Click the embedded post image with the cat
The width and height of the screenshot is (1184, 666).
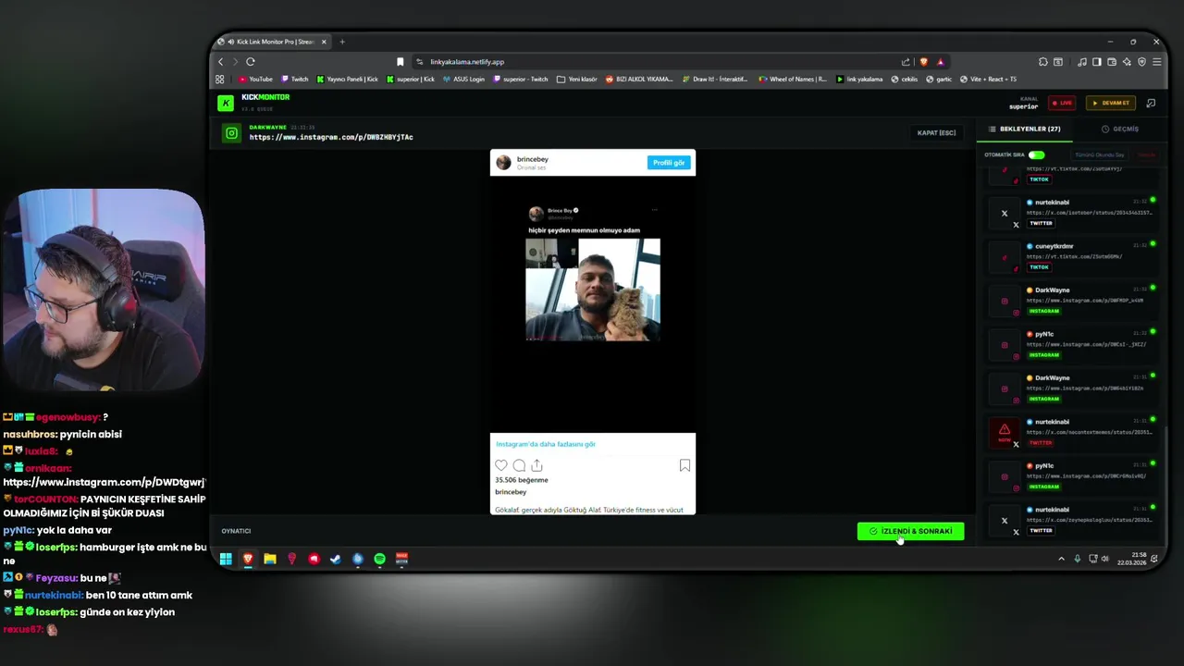pyautogui.click(x=593, y=290)
